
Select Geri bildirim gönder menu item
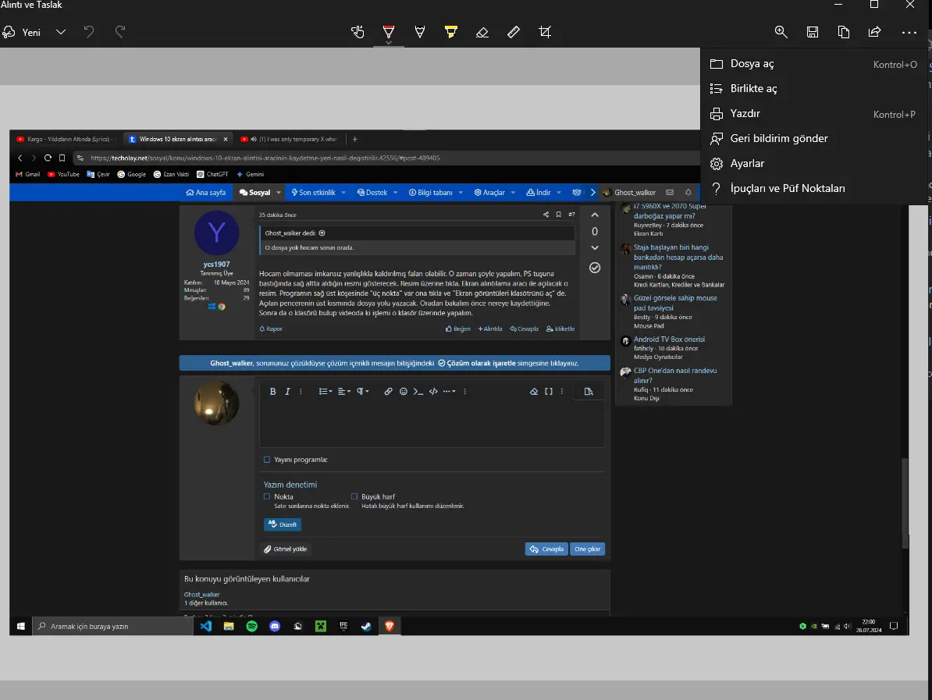coord(814,138)
